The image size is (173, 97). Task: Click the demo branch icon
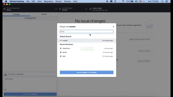pyautogui.click(x=61, y=52)
